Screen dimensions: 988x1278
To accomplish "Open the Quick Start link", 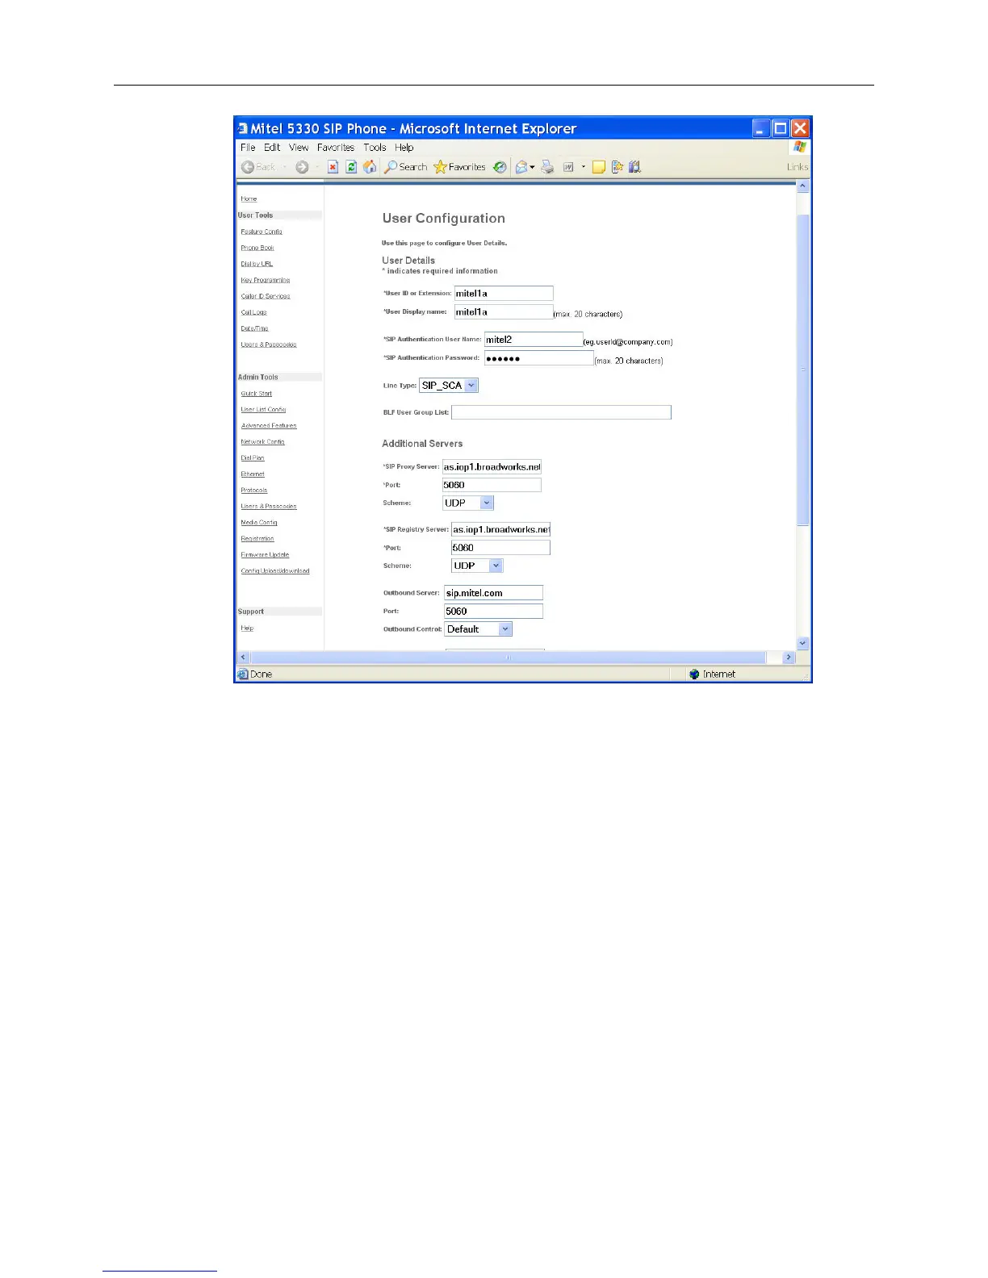I will tap(257, 394).
